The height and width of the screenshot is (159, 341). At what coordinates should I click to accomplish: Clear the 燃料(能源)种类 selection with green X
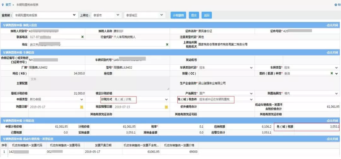point(332,73)
